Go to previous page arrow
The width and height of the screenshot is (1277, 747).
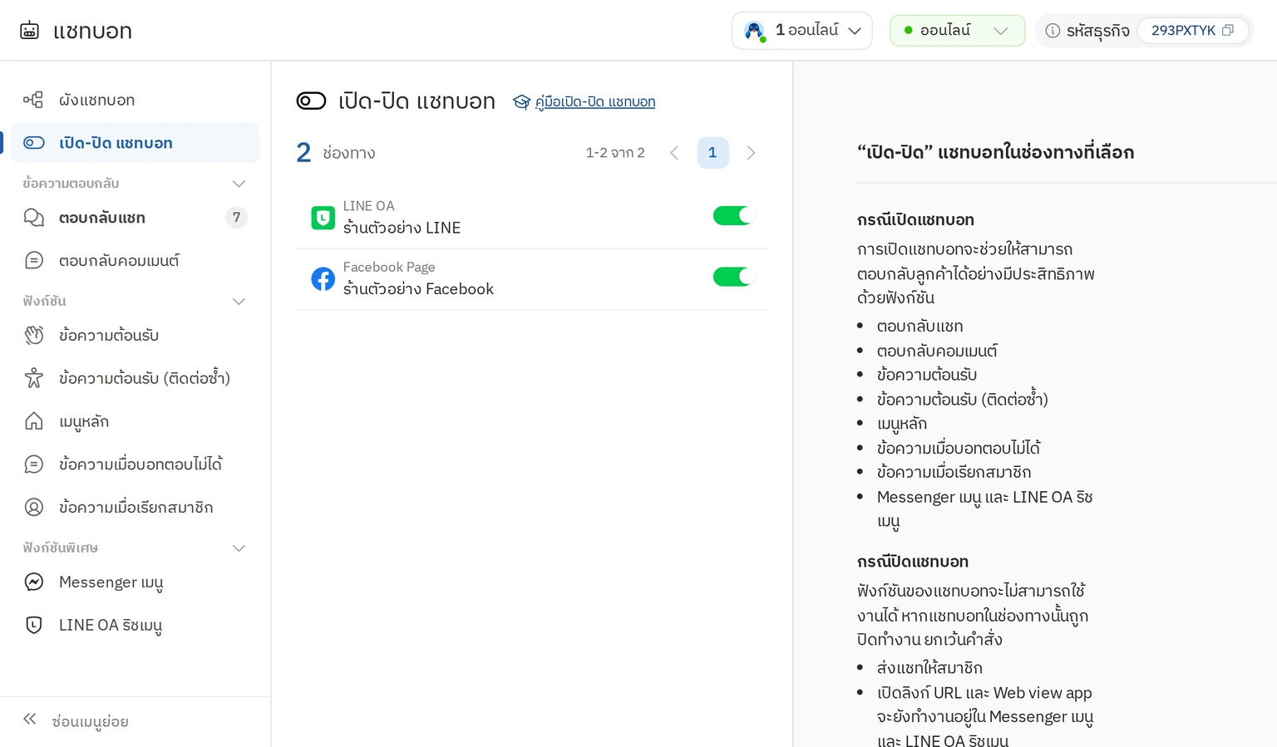pyautogui.click(x=674, y=153)
